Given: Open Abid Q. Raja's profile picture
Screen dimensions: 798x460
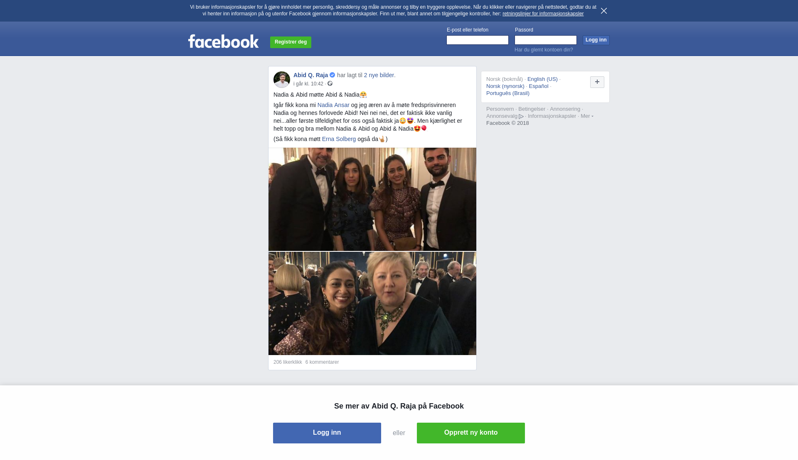Looking at the screenshot, I should click(282, 80).
